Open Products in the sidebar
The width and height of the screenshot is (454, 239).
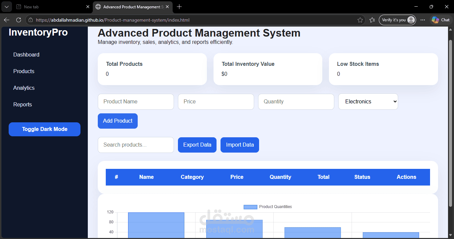24,71
